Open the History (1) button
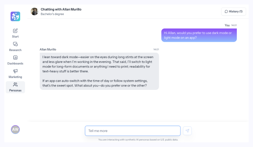 [x=234, y=12]
